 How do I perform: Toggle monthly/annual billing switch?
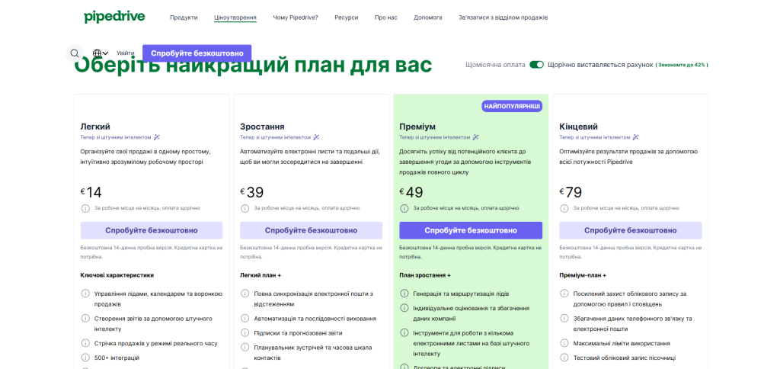536,65
